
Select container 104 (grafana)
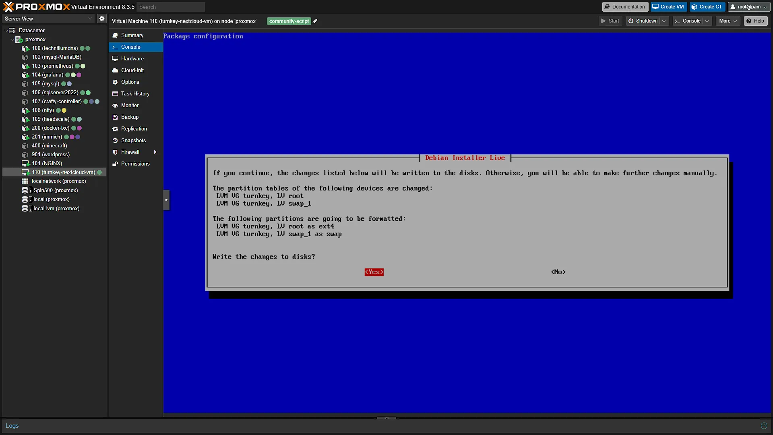coord(48,75)
